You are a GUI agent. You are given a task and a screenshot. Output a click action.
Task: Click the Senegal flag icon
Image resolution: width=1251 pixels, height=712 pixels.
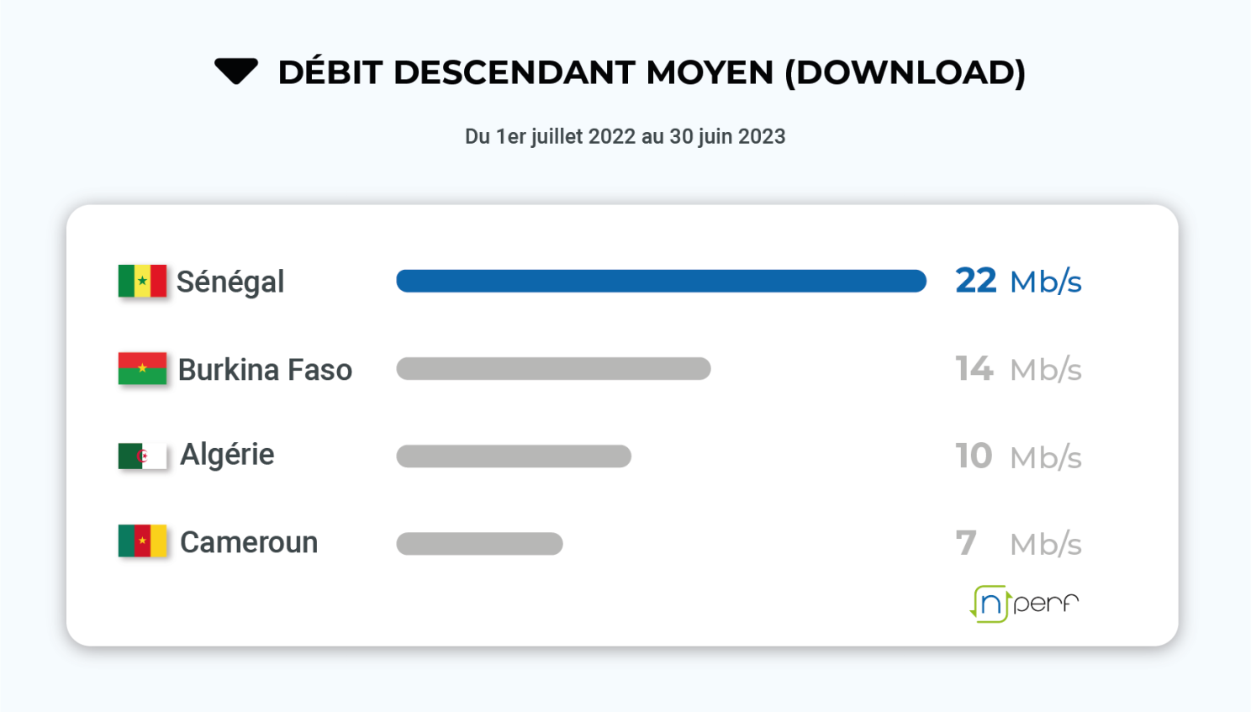click(142, 282)
